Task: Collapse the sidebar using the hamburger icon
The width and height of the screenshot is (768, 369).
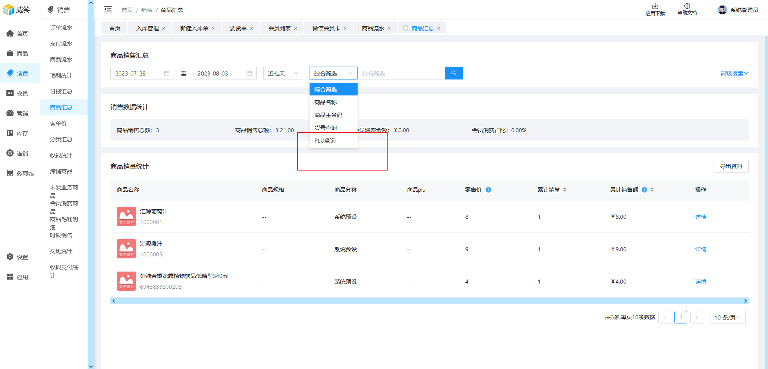Action: pos(108,10)
